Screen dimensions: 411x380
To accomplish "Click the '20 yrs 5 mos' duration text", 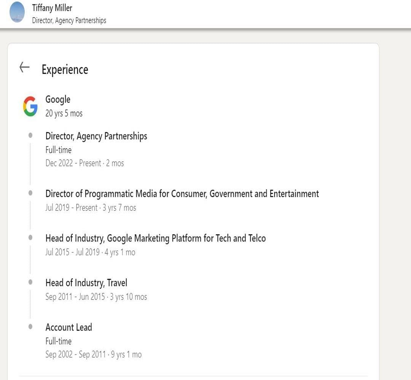I will 64,113.
